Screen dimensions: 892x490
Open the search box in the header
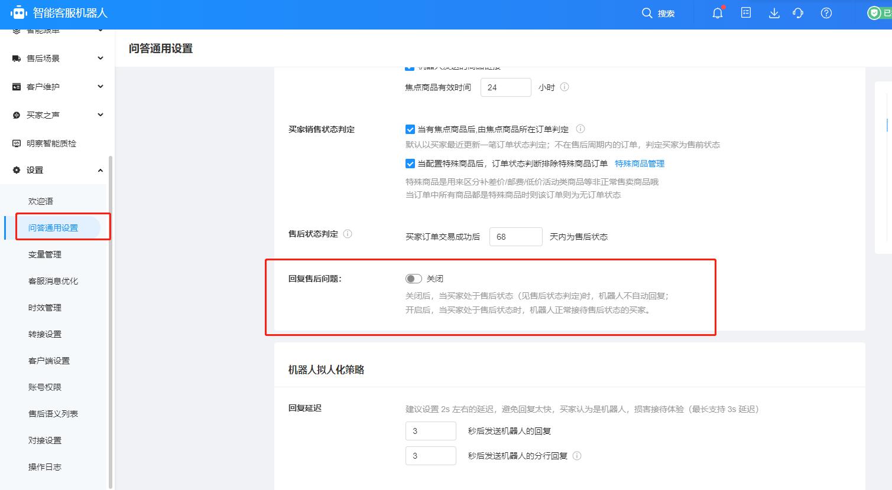coord(658,13)
